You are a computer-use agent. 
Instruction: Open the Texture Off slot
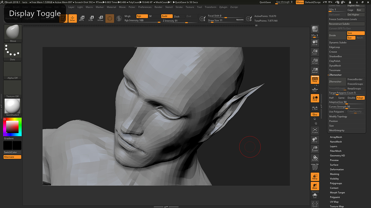tap(13, 89)
